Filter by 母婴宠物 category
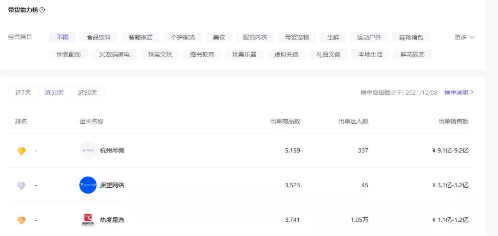The image size is (498, 236). point(297,37)
